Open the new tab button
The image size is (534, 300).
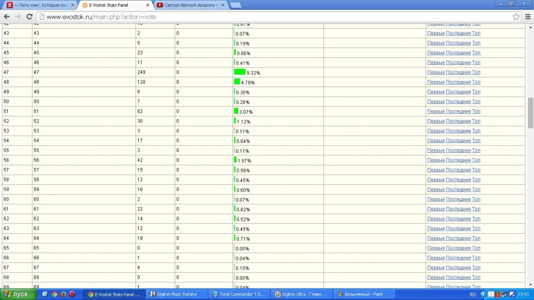[x=235, y=5]
